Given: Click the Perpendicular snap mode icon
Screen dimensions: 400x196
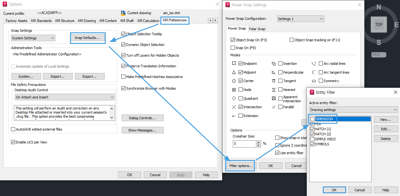Looking at the screenshot, I should coord(274,72).
